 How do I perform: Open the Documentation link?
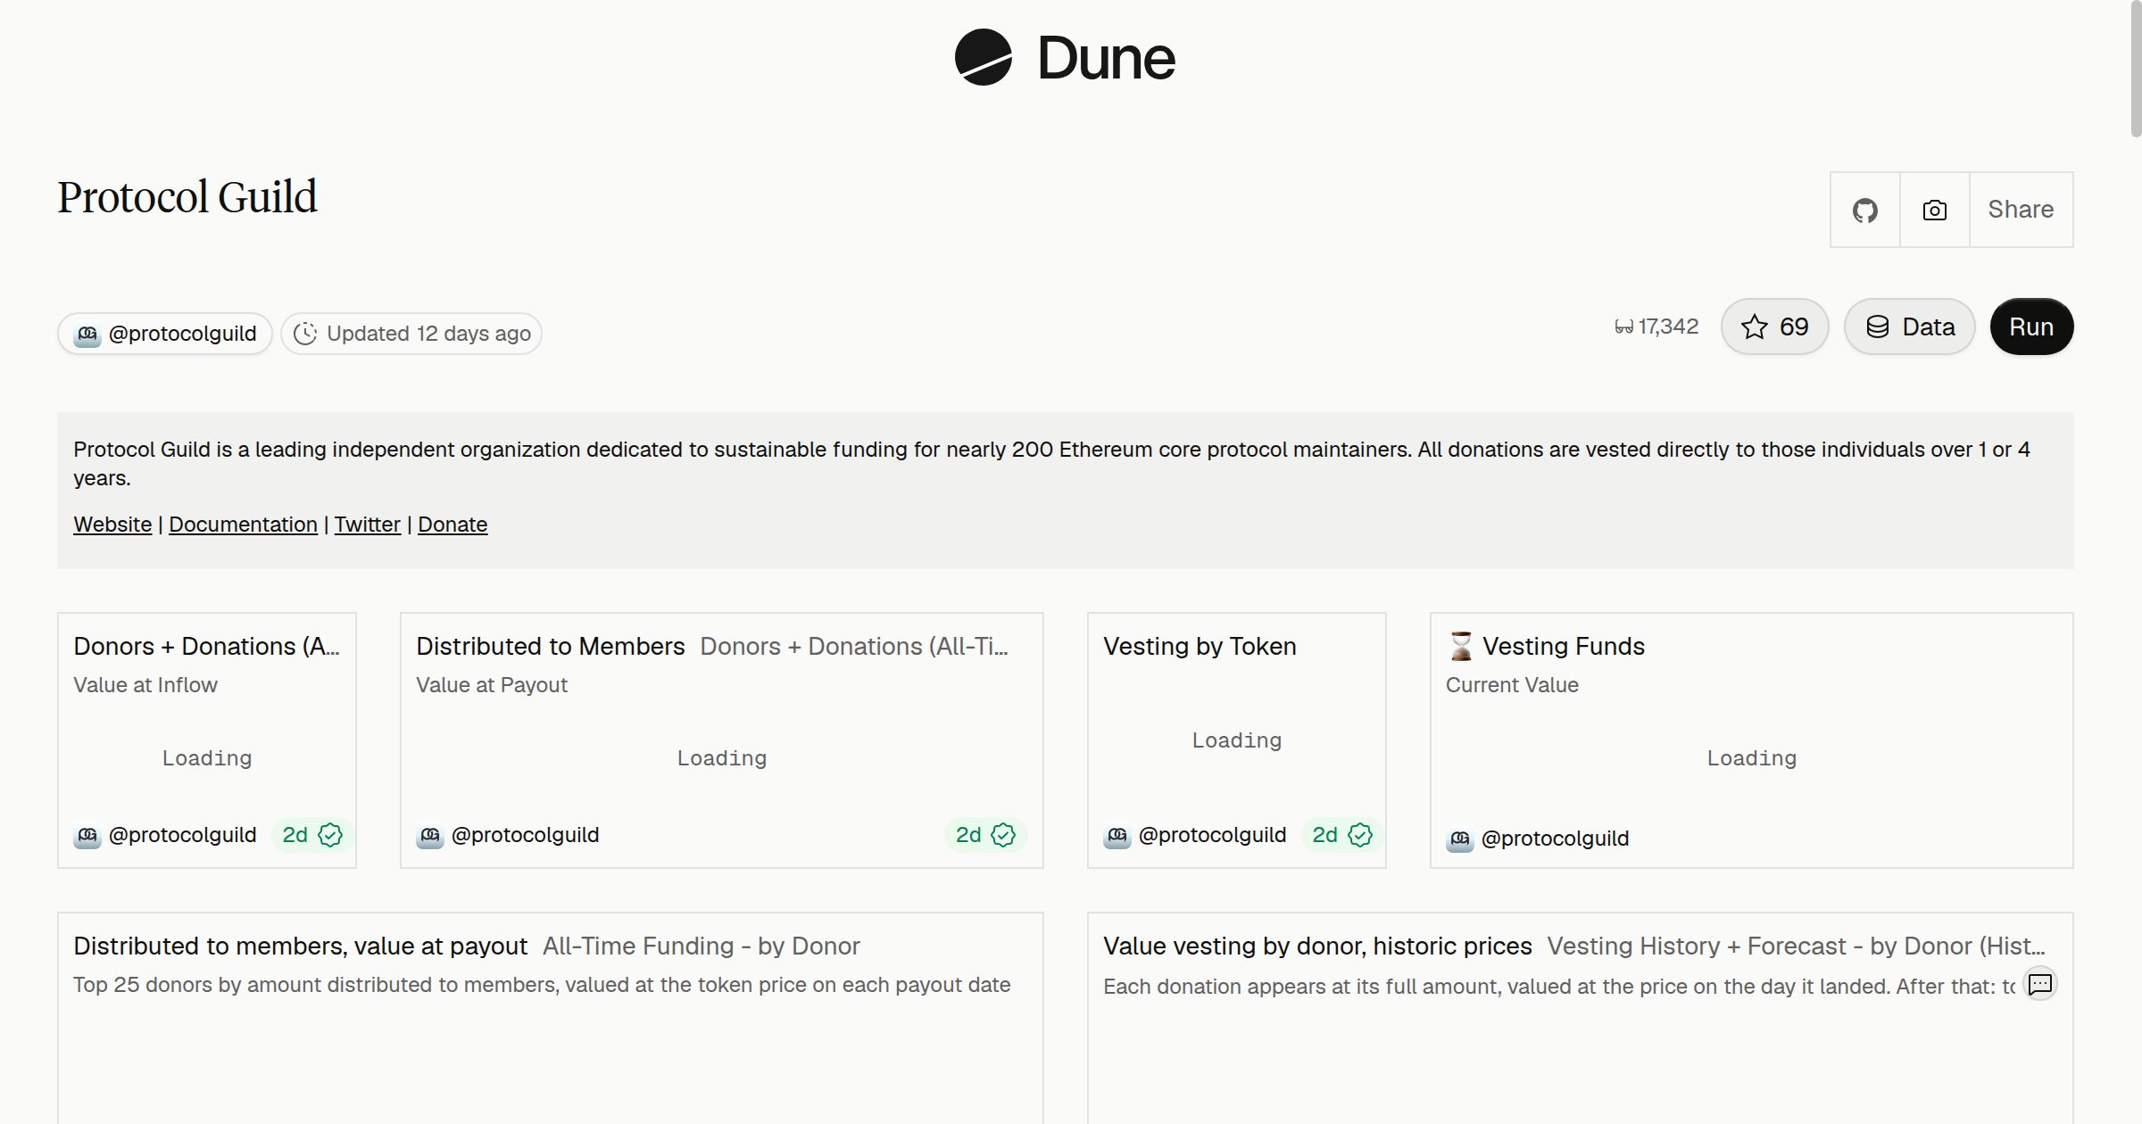[x=243, y=525]
